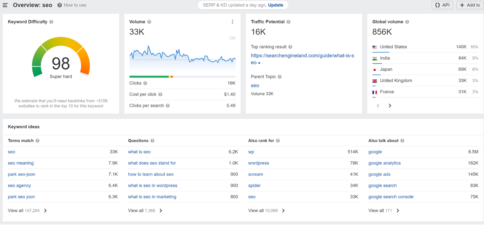484x225 pixels.
Task: Click help icon beside Also rank for
Action: point(278,141)
